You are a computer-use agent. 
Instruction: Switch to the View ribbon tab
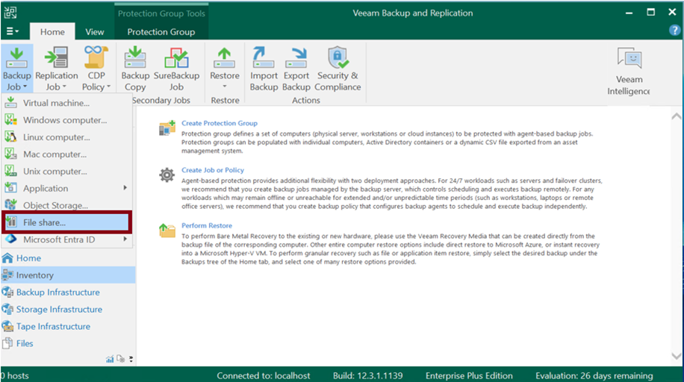(x=95, y=32)
